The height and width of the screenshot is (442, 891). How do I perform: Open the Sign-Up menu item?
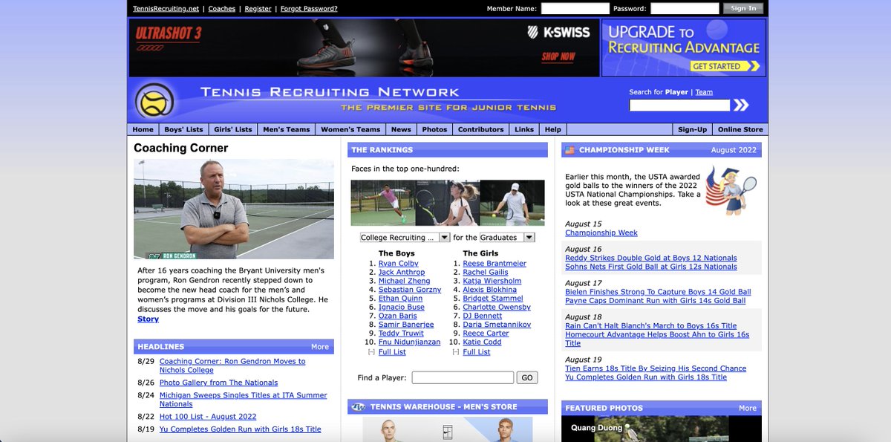point(692,129)
